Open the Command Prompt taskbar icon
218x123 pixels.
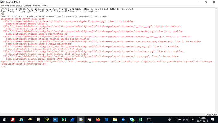(149, 120)
